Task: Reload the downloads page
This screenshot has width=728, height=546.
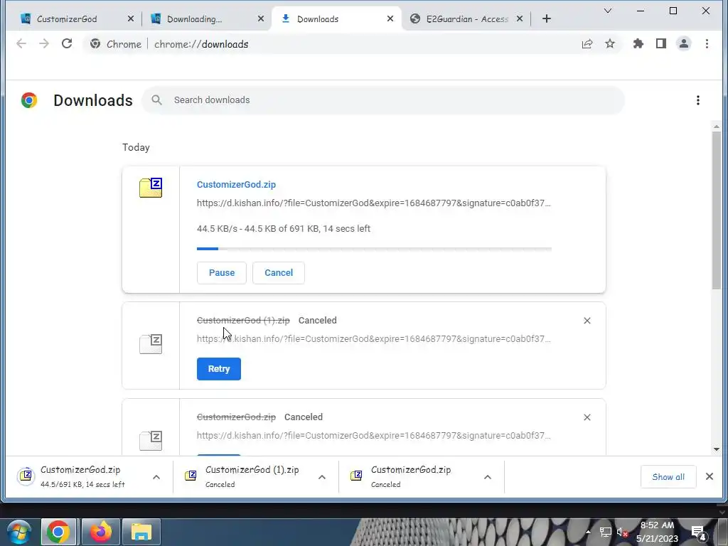Action: 67,43
